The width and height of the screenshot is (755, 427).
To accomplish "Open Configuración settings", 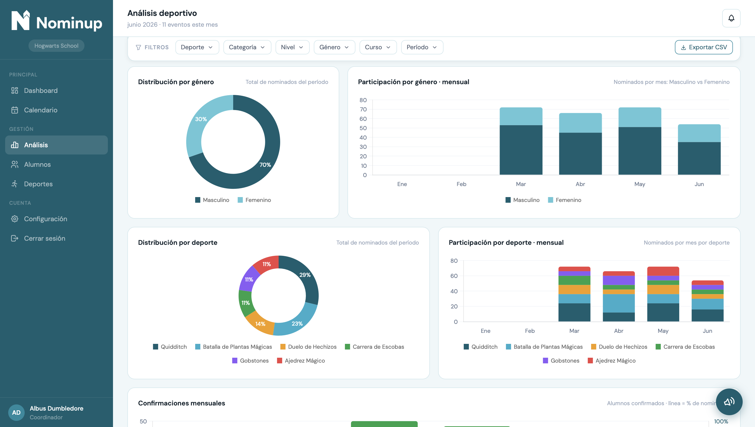I will tap(56, 219).
